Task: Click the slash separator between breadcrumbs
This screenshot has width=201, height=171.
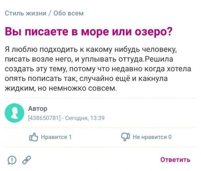Action: coord(50,13)
